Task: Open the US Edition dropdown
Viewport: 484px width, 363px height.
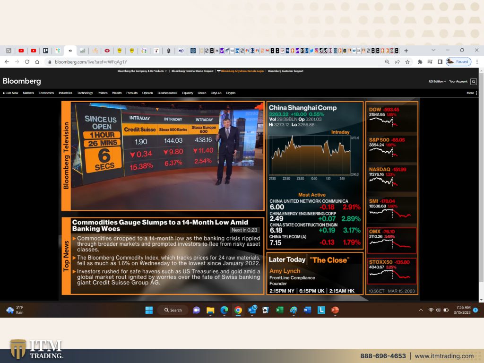Action: (x=437, y=81)
